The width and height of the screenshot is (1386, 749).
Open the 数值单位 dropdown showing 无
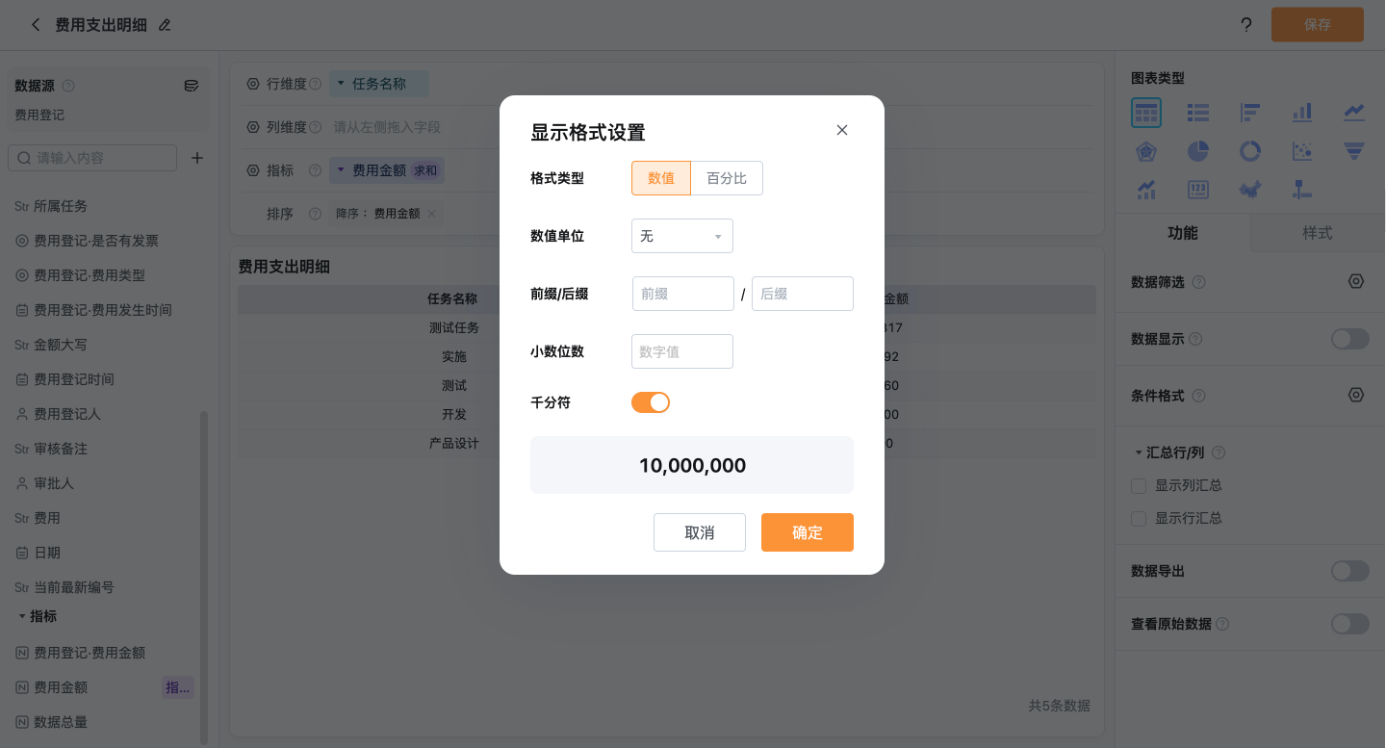click(x=682, y=236)
